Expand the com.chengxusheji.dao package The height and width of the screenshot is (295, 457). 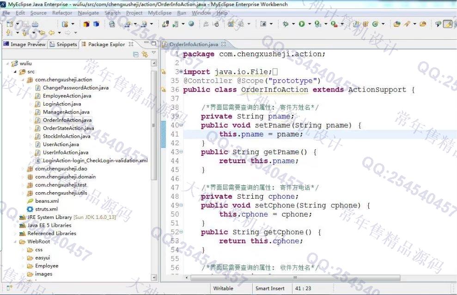coord(23,169)
